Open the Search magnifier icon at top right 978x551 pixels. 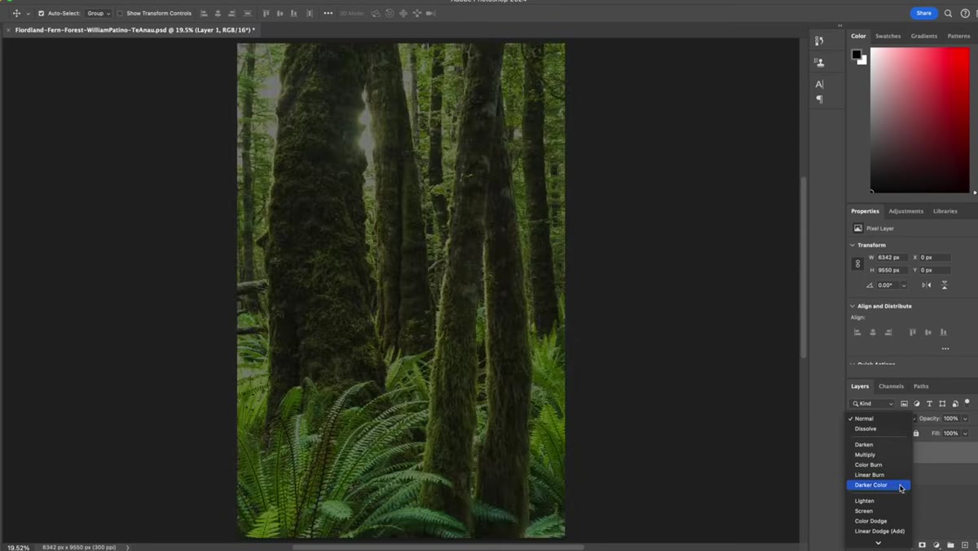tap(948, 13)
